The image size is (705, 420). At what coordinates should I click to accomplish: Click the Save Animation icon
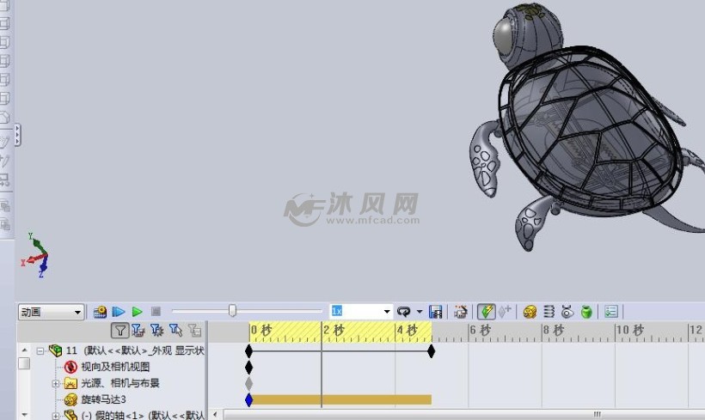[435, 312]
